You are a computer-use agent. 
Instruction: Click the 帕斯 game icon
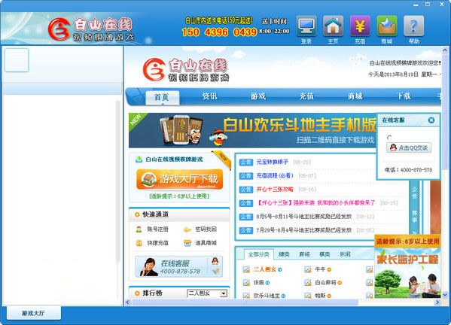pos(308,295)
